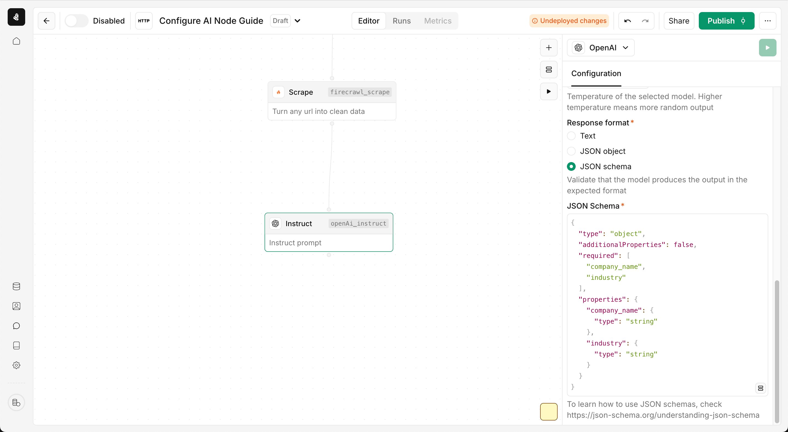The height and width of the screenshot is (432, 788).
Task: Click the Draft status badge
Action: pyautogui.click(x=280, y=21)
